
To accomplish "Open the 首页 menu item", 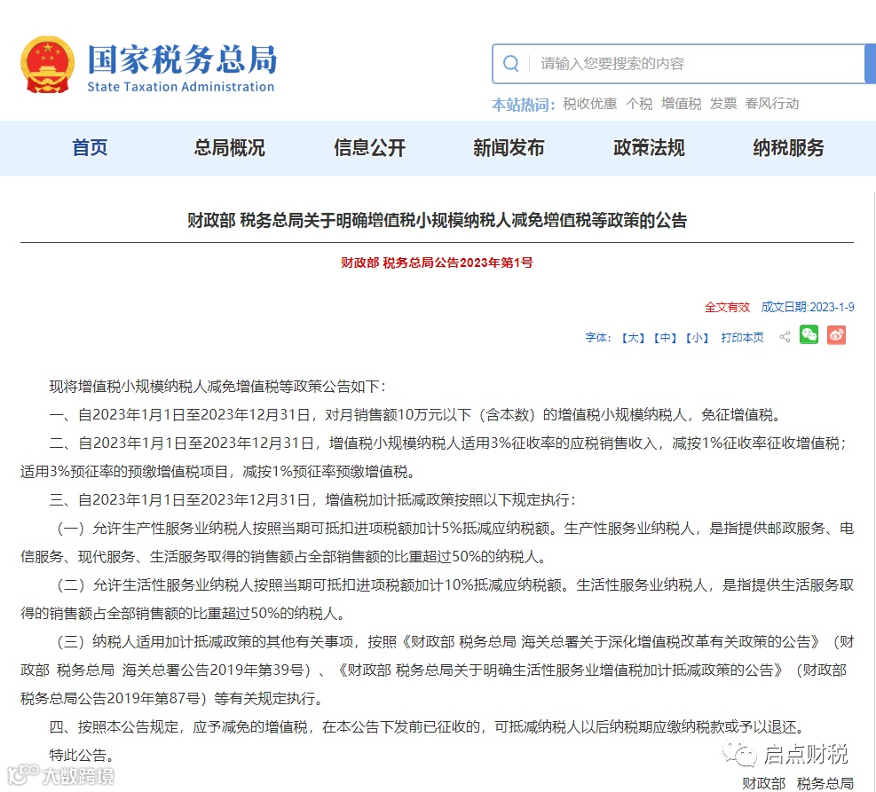I will [x=90, y=148].
